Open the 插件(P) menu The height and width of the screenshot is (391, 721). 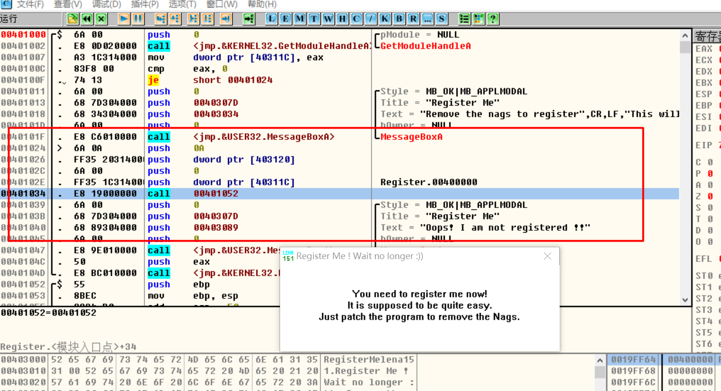point(145,4)
